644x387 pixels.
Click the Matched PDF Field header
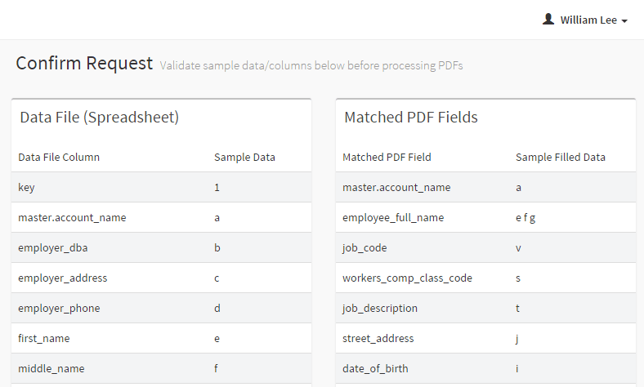pyautogui.click(x=387, y=158)
